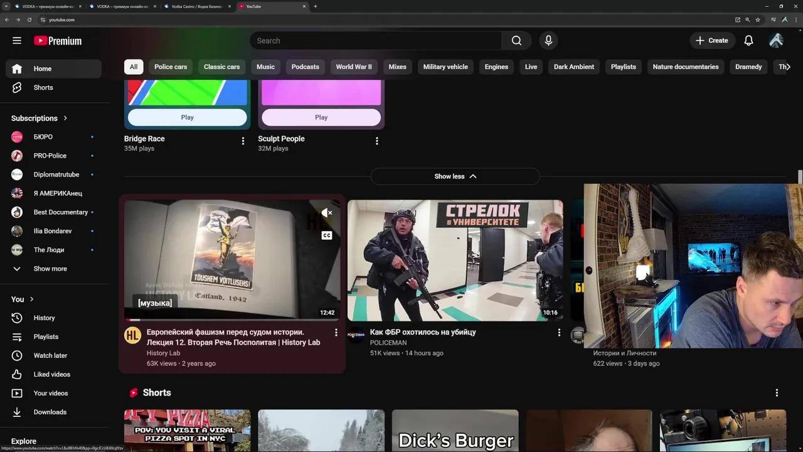The height and width of the screenshot is (452, 803).
Task: Select the Nature documentaries chip
Action: pos(686,67)
